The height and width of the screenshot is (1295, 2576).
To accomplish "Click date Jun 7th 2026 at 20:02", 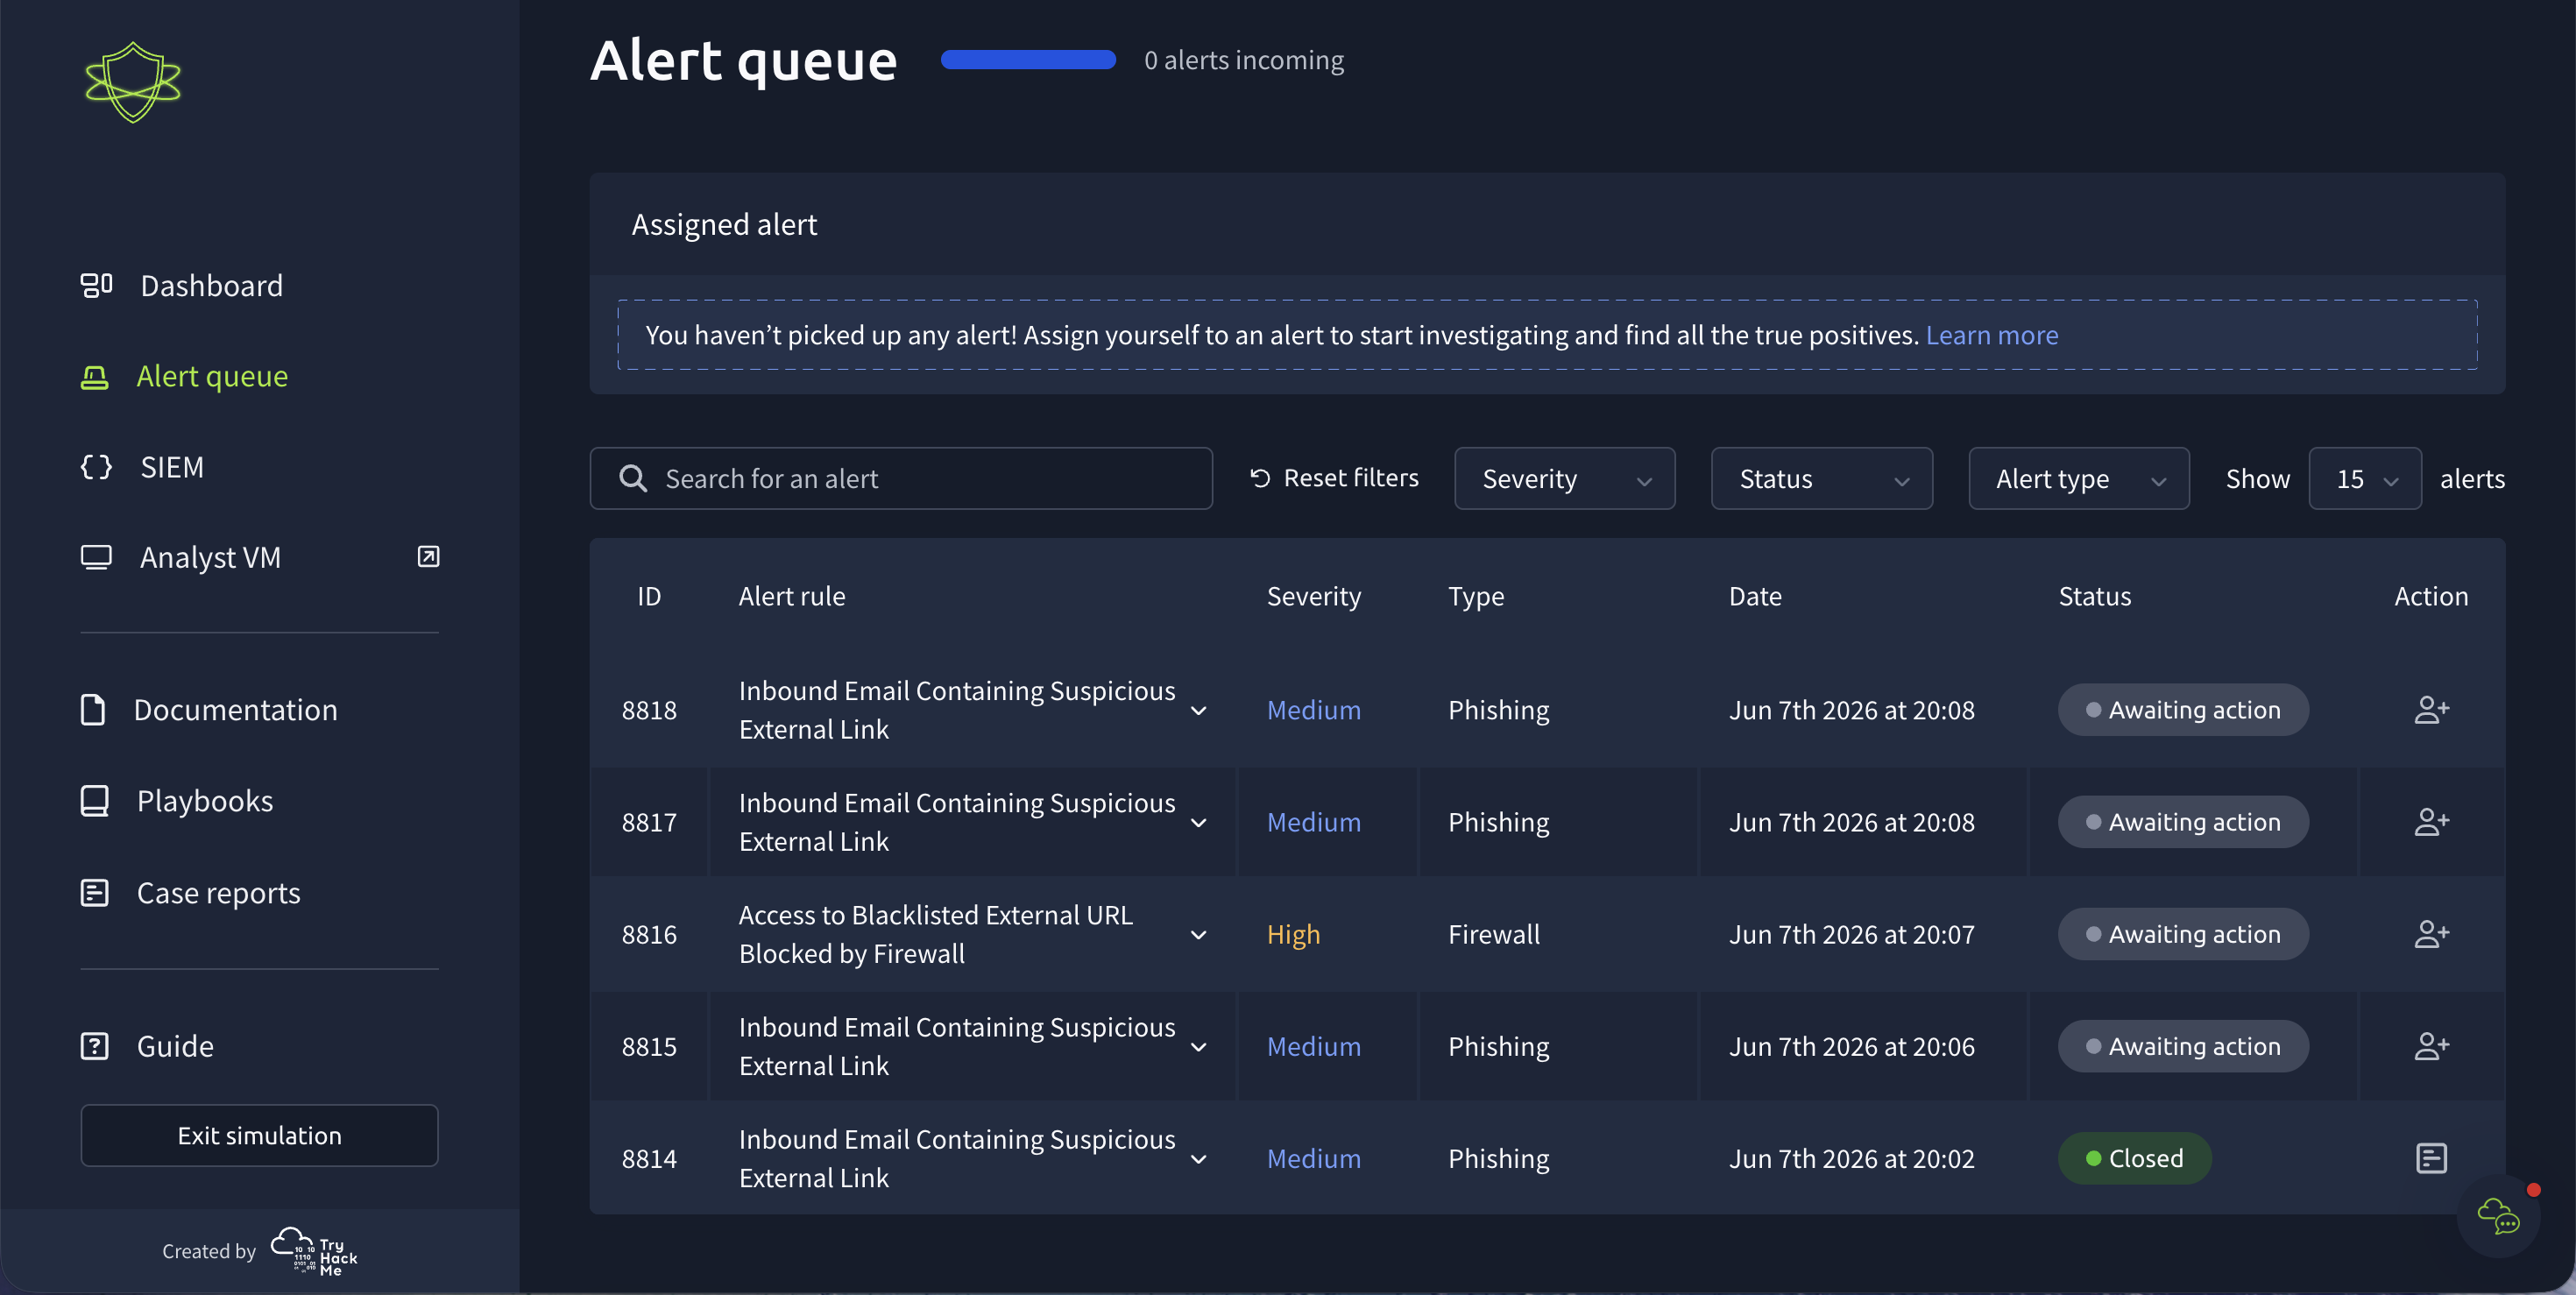I will tap(1851, 1158).
